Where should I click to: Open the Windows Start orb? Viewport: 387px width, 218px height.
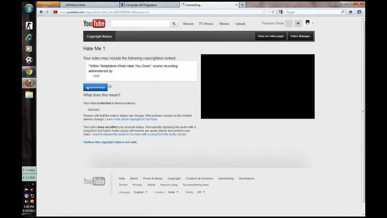29,8
